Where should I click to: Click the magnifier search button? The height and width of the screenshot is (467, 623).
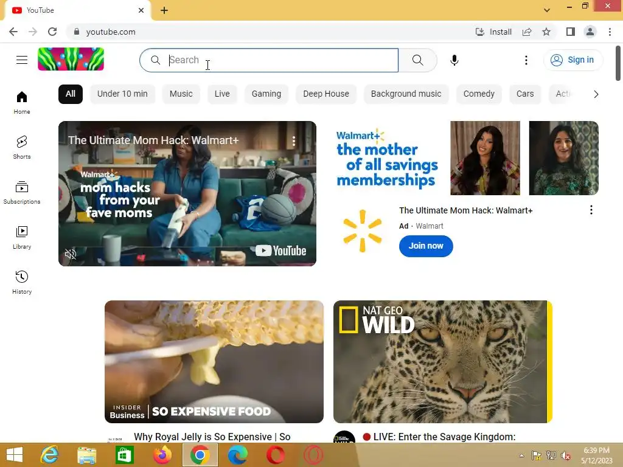coord(417,60)
